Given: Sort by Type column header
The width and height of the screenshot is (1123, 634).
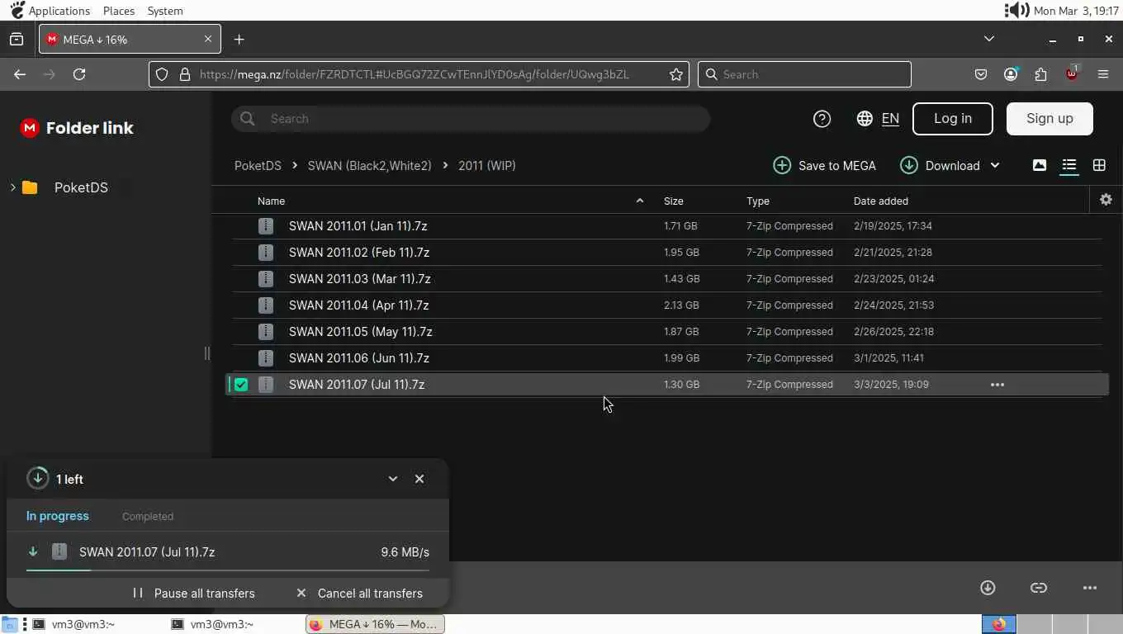Looking at the screenshot, I should (x=758, y=201).
